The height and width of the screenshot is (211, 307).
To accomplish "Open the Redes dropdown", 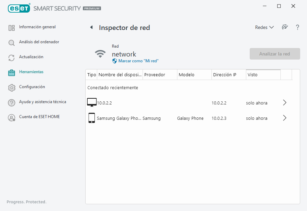I will [x=264, y=28].
